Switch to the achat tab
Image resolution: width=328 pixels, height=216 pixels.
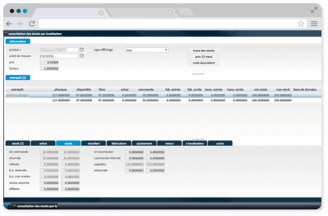(x=43, y=144)
